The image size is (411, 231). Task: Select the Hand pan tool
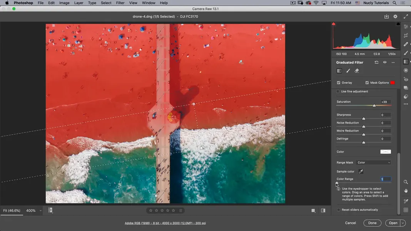[406, 191]
